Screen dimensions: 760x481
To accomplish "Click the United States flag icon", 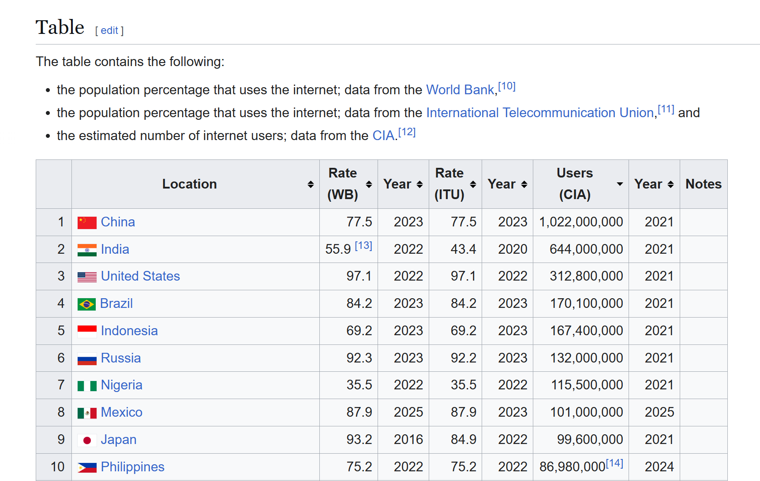I will [87, 277].
